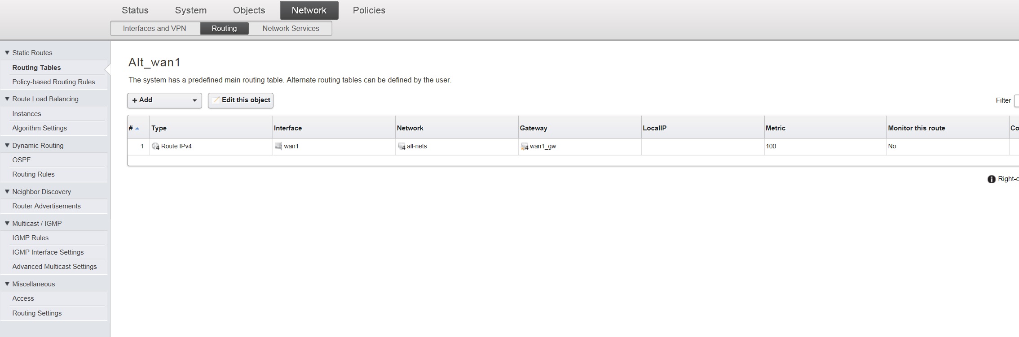Open Routing Settings page

(x=37, y=313)
